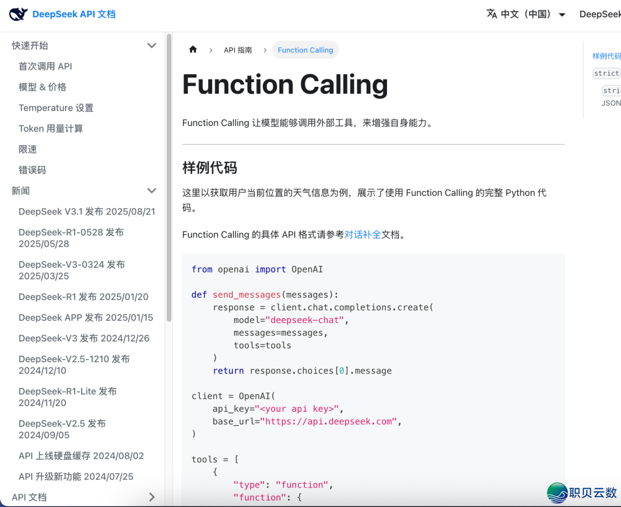Click the <your api key> placeholder in code
Viewport: 621px width, 507px height.
click(297, 409)
